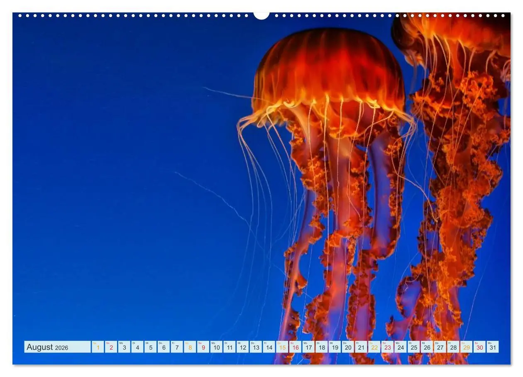Select the red Sunday 9 cell
Image resolution: width=523 pixels, height=377 pixels.
coord(203,347)
